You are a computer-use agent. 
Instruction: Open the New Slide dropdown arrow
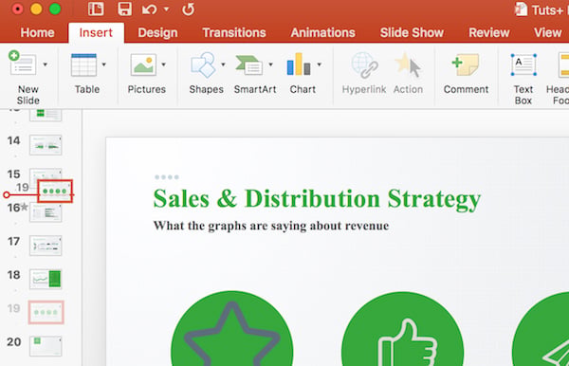pyautogui.click(x=46, y=64)
